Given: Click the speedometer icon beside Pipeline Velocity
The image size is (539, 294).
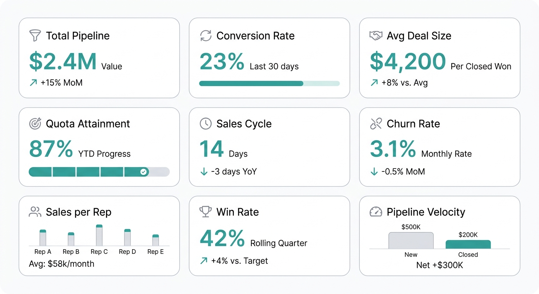Looking at the screenshot, I should (376, 212).
